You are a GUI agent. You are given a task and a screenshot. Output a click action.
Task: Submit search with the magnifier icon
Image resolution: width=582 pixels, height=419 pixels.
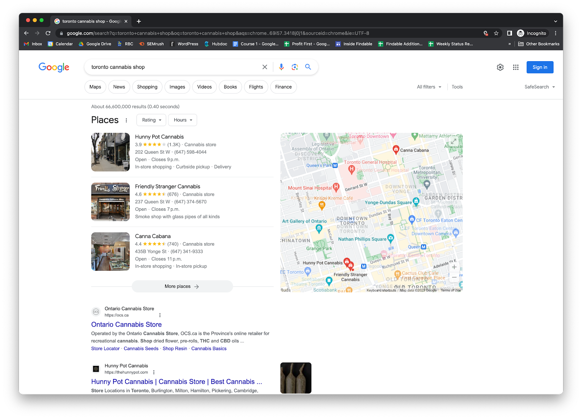pos(308,67)
